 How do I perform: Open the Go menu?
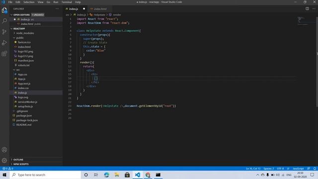click(48, 2)
